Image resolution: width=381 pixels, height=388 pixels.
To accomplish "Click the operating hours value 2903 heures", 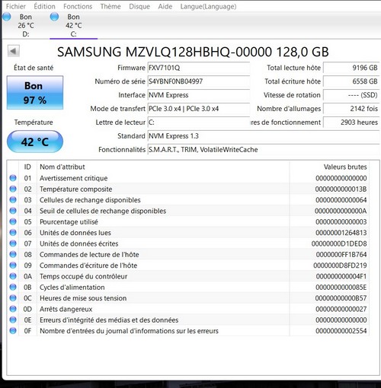I will (x=351, y=122).
